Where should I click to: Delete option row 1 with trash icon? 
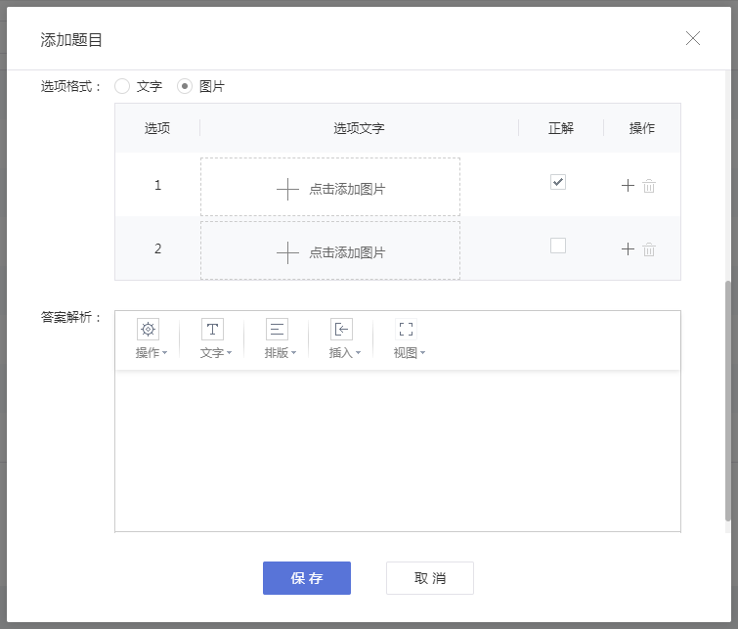point(649,186)
